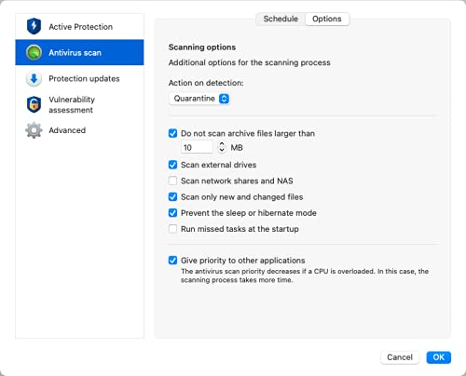Toggle Give priority to other applications
The height and width of the screenshot is (376, 466).
(x=172, y=261)
